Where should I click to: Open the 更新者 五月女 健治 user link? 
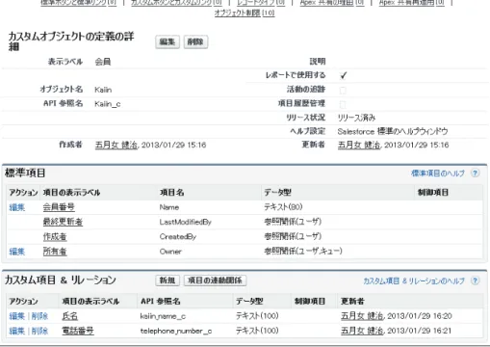(359, 145)
